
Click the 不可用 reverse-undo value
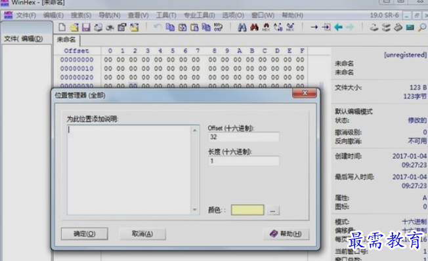pyautogui.click(x=417, y=141)
